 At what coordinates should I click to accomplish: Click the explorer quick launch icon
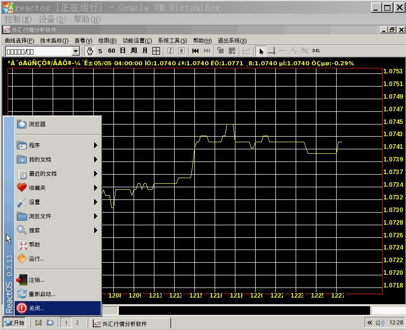click(x=50, y=323)
